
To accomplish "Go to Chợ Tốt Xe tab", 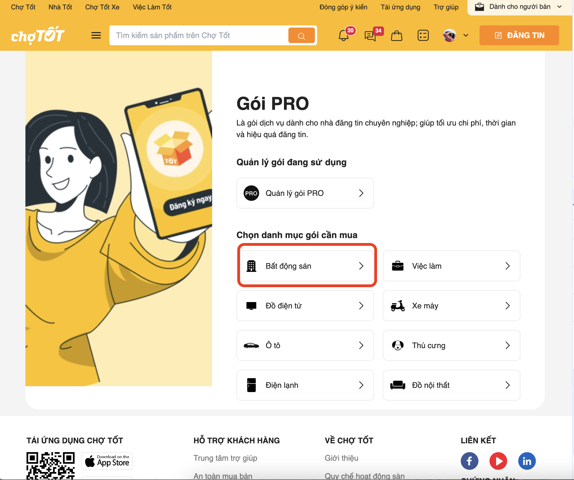I will point(102,7).
